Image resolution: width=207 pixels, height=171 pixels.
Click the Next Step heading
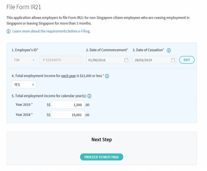tap(101, 140)
